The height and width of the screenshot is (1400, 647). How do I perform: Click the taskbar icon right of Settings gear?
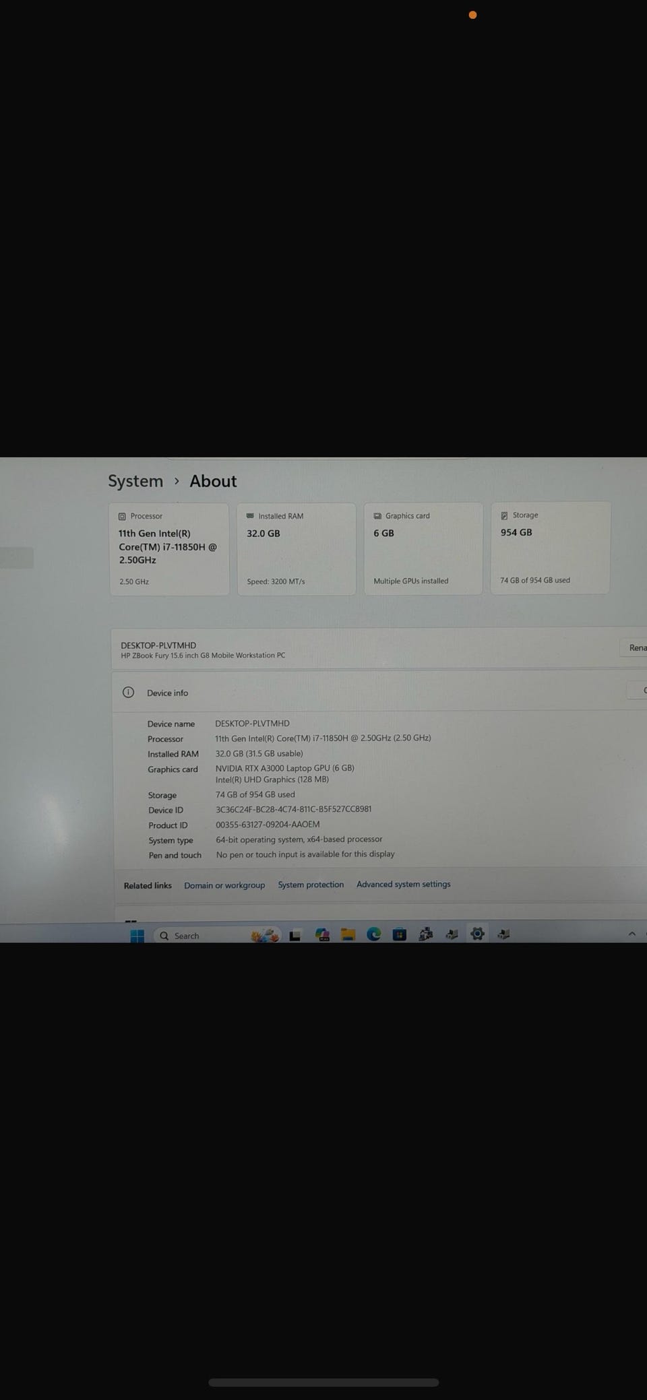tap(503, 933)
